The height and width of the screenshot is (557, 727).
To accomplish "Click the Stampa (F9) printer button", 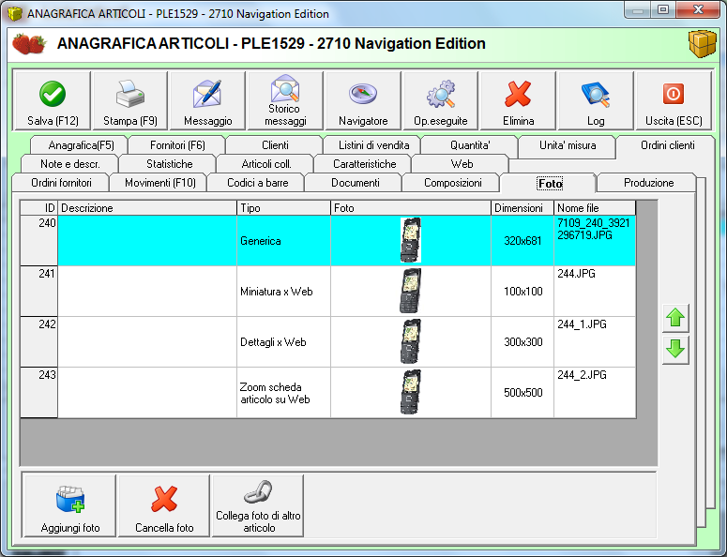I will click(130, 100).
